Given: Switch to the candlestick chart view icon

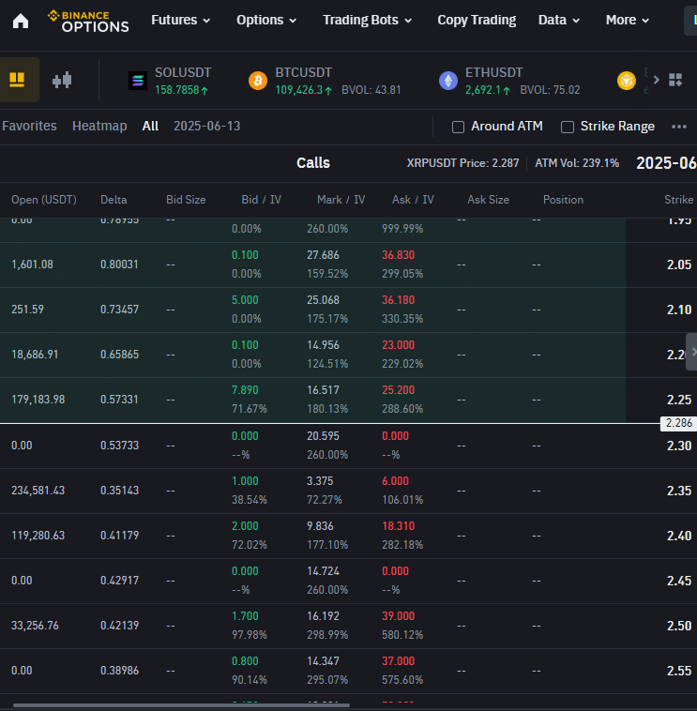Looking at the screenshot, I should [x=62, y=81].
